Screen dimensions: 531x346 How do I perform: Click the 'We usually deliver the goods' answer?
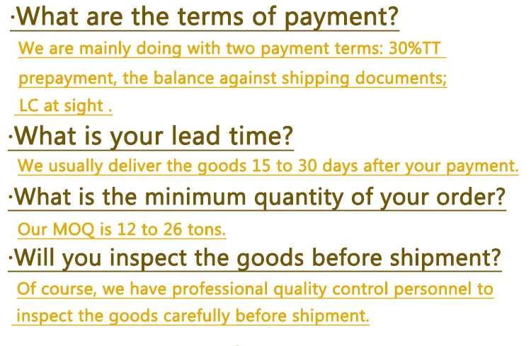[268, 166]
